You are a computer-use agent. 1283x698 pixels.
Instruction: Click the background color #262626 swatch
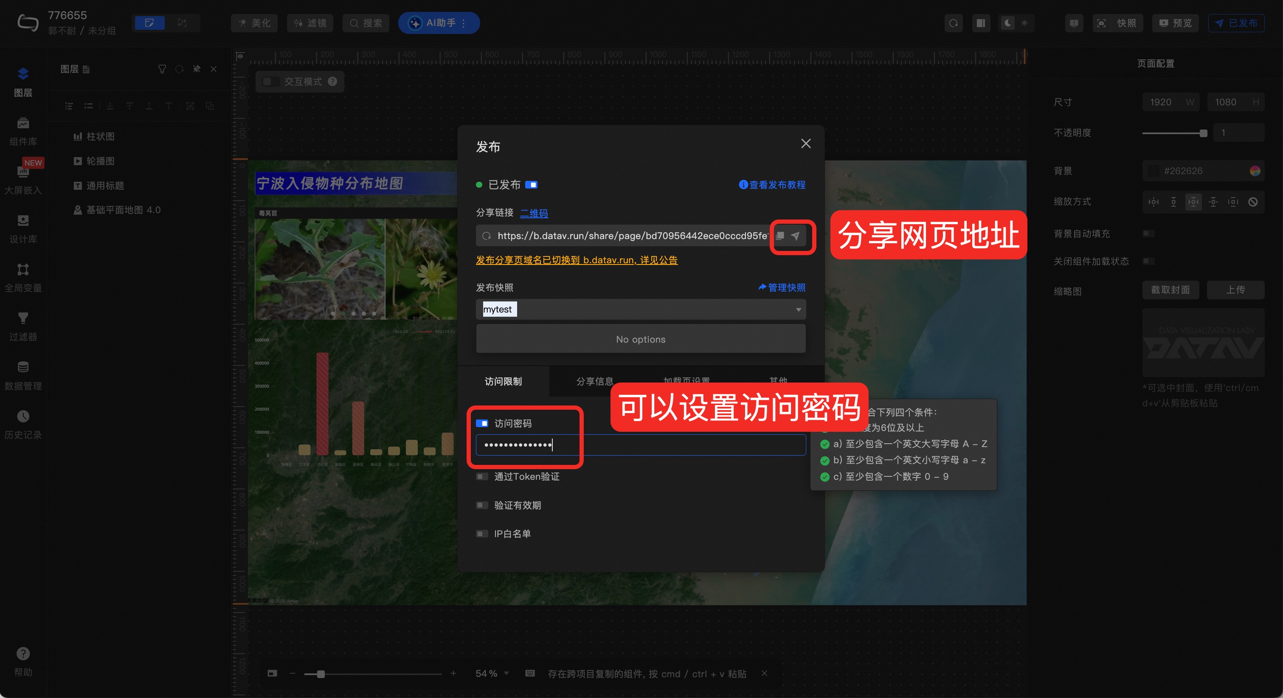[1153, 171]
